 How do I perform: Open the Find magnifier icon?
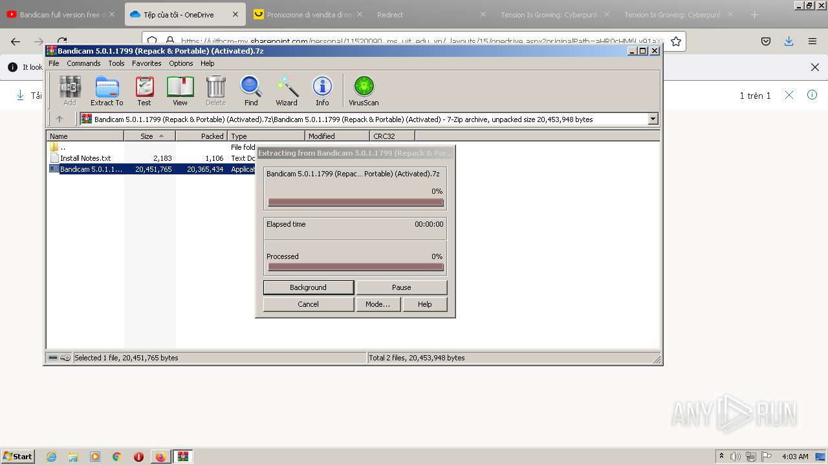[x=251, y=90]
